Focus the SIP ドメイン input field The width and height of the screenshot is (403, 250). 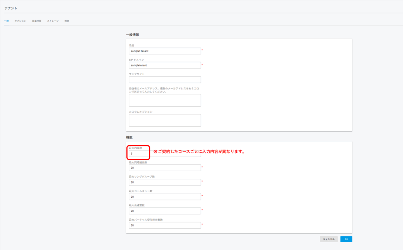[x=165, y=65]
